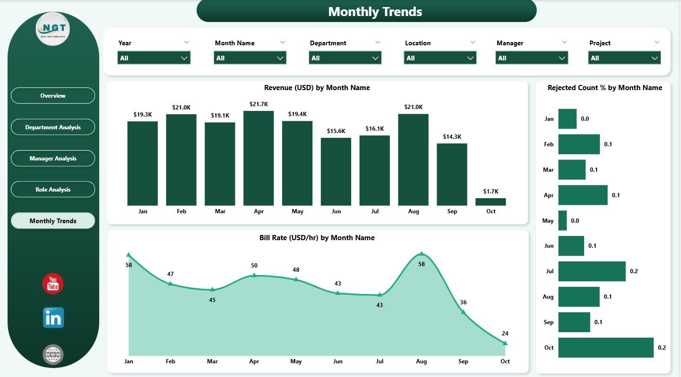Expand the Location filter list

pyautogui.click(x=440, y=58)
